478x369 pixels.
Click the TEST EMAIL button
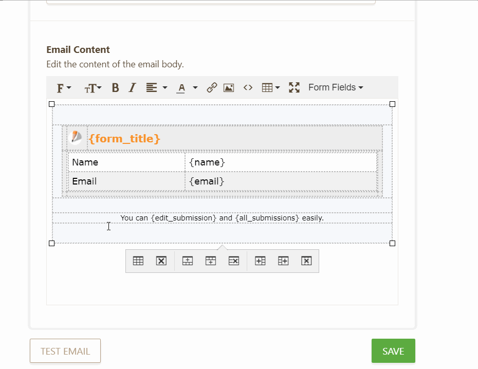coord(65,351)
